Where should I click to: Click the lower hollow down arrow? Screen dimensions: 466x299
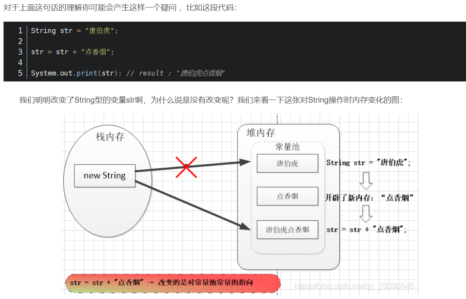coord(366,214)
